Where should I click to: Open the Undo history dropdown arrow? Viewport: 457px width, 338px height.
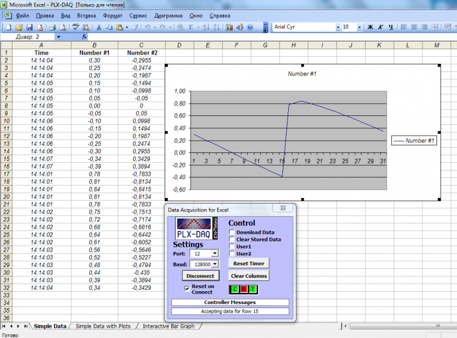click(x=155, y=28)
